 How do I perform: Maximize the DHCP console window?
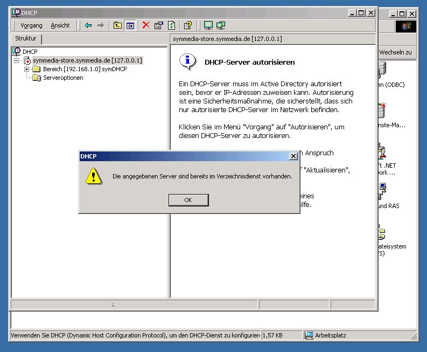361,13
